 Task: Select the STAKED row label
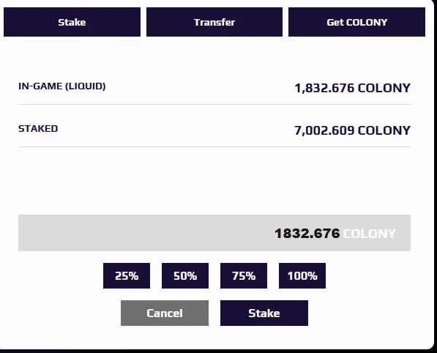[x=38, y=129]
